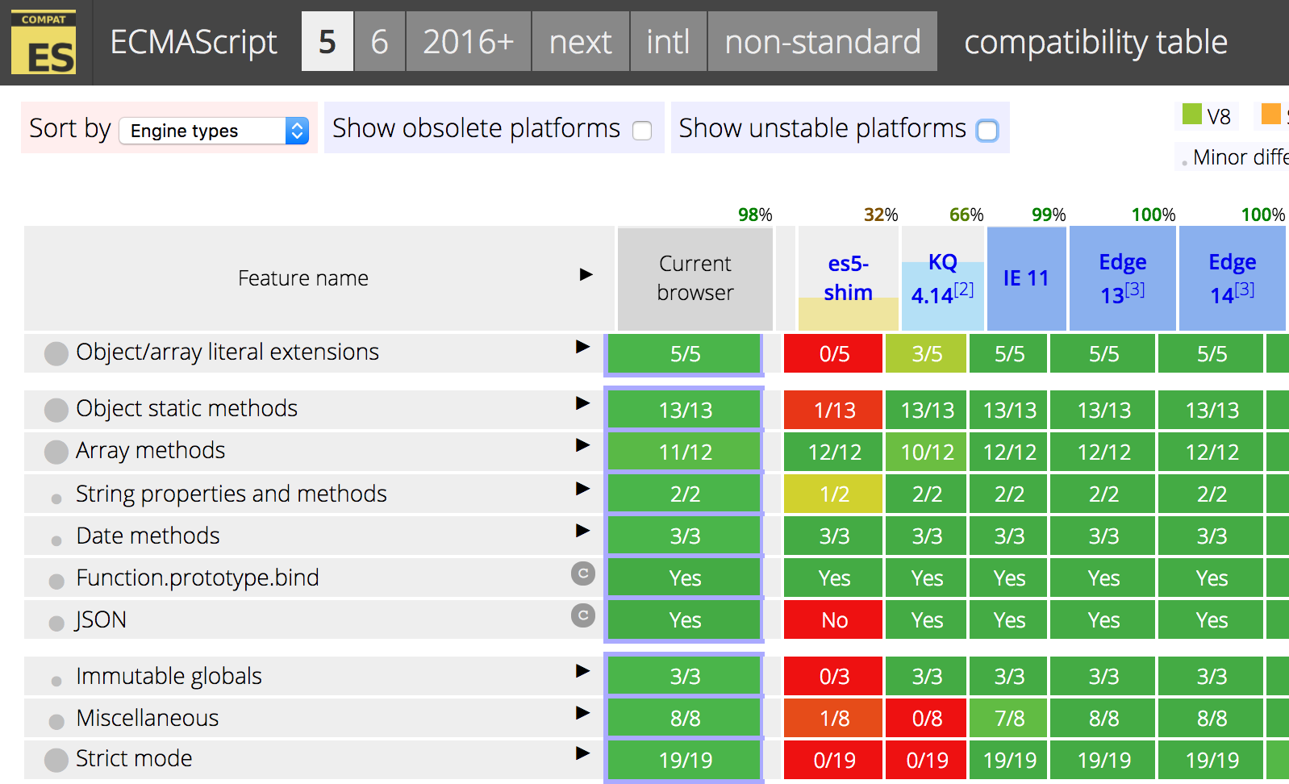Click the green V8 legend swatch

pos(1191,115)
